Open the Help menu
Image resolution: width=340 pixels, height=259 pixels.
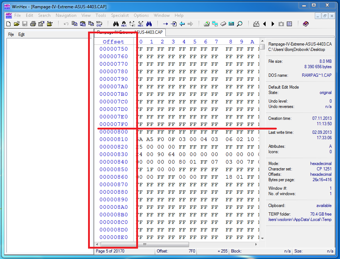(x=179, y=15)
